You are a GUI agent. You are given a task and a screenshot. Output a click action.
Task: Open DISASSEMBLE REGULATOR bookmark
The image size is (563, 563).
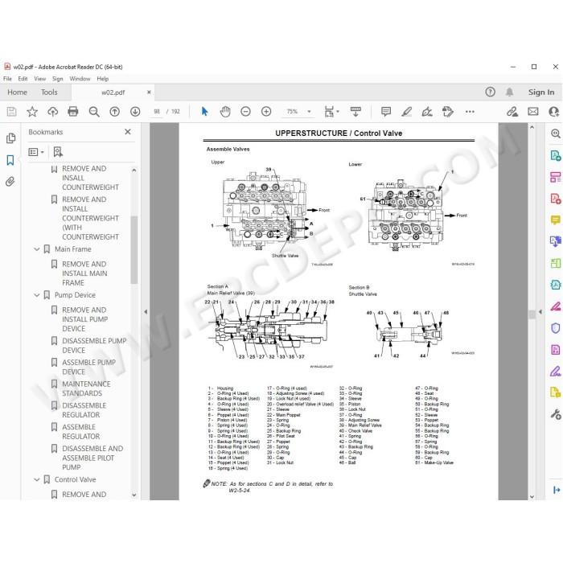[84, 410]
